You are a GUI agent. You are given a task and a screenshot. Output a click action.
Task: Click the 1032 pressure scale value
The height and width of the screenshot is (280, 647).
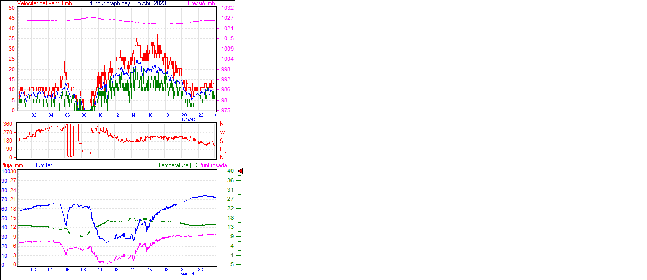pos(227,8)
